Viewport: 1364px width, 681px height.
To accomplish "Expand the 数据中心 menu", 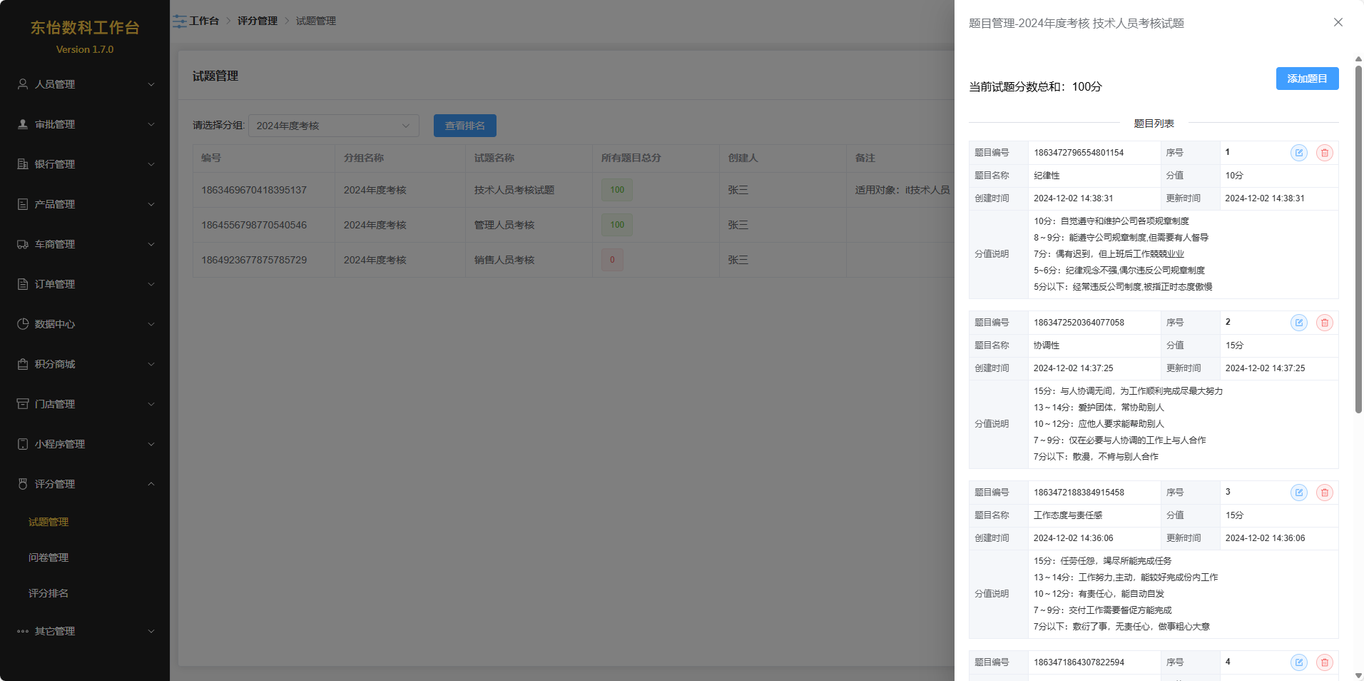I will pos(85,324).
